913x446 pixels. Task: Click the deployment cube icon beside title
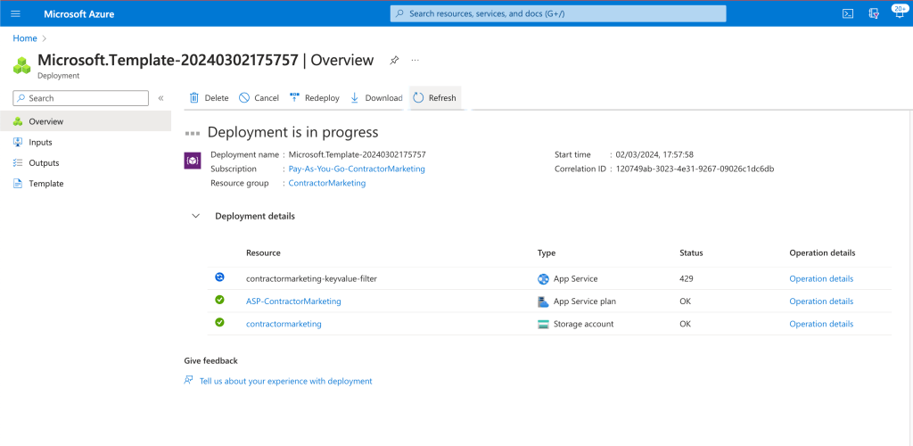22,64
